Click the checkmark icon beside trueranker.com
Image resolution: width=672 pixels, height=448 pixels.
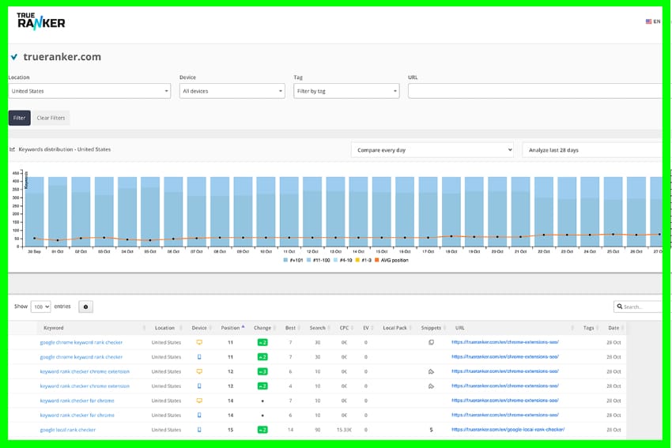14,57
